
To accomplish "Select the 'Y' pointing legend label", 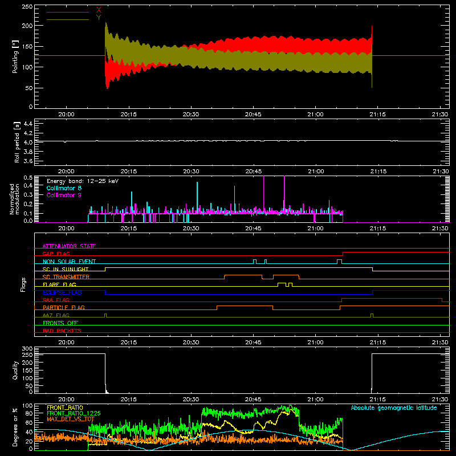I will 99,18.
